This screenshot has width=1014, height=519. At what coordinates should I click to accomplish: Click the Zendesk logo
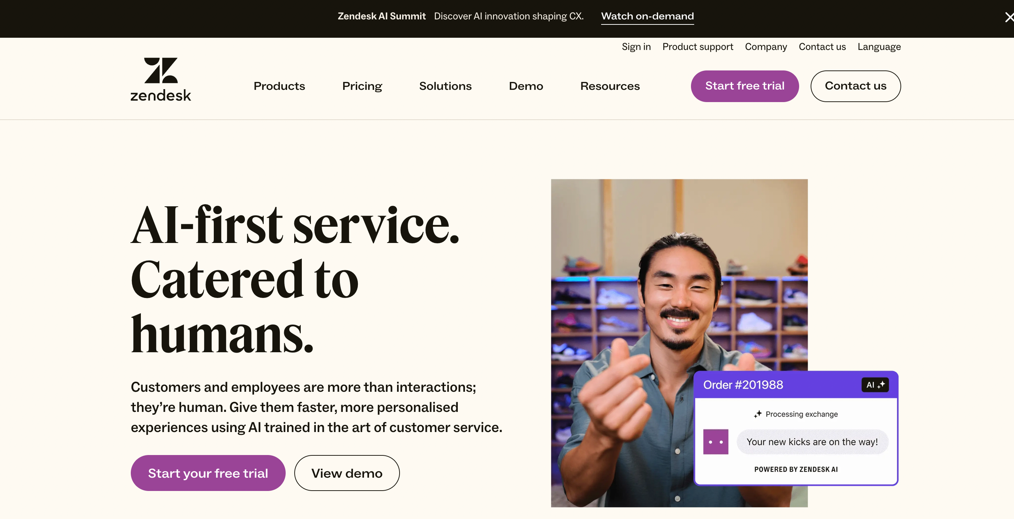(161, 79)
